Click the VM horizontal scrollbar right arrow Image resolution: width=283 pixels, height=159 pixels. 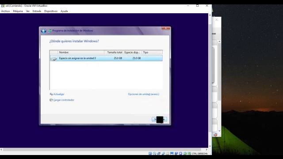click(207, 150)
